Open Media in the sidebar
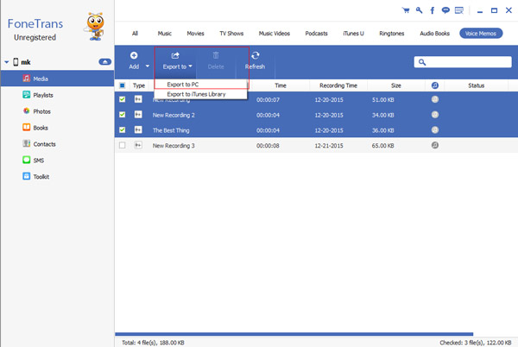The height and width of the screenshot is (347, 518). (58, 79)
